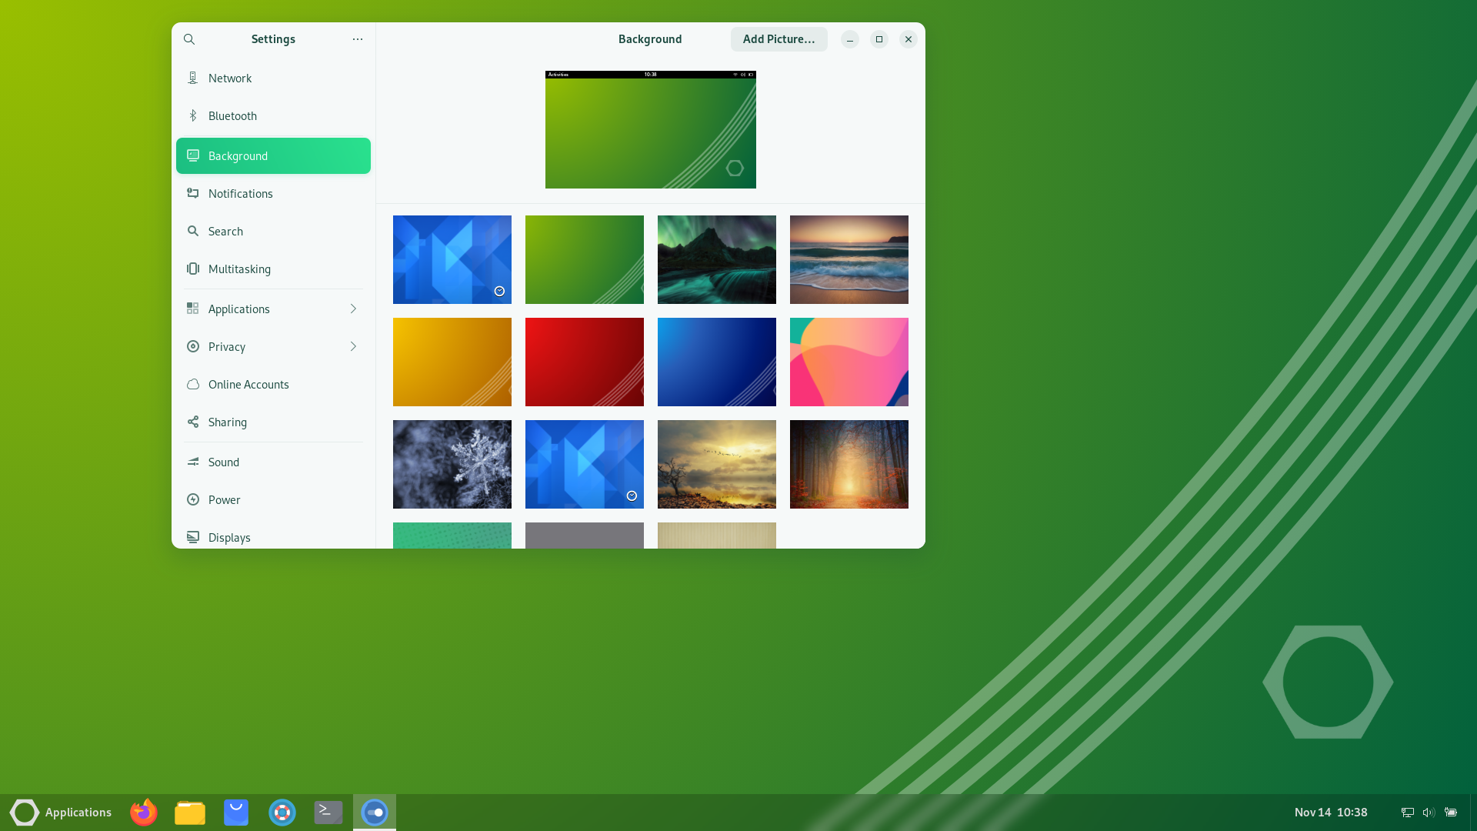Viewport: 1477px width, 831px height.
Task: Open Sharing settings
Action: pyautogui.click(x=273, y=422)
